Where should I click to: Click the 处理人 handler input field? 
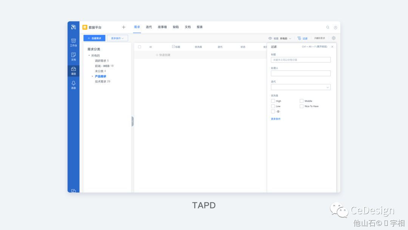(301, 73)
